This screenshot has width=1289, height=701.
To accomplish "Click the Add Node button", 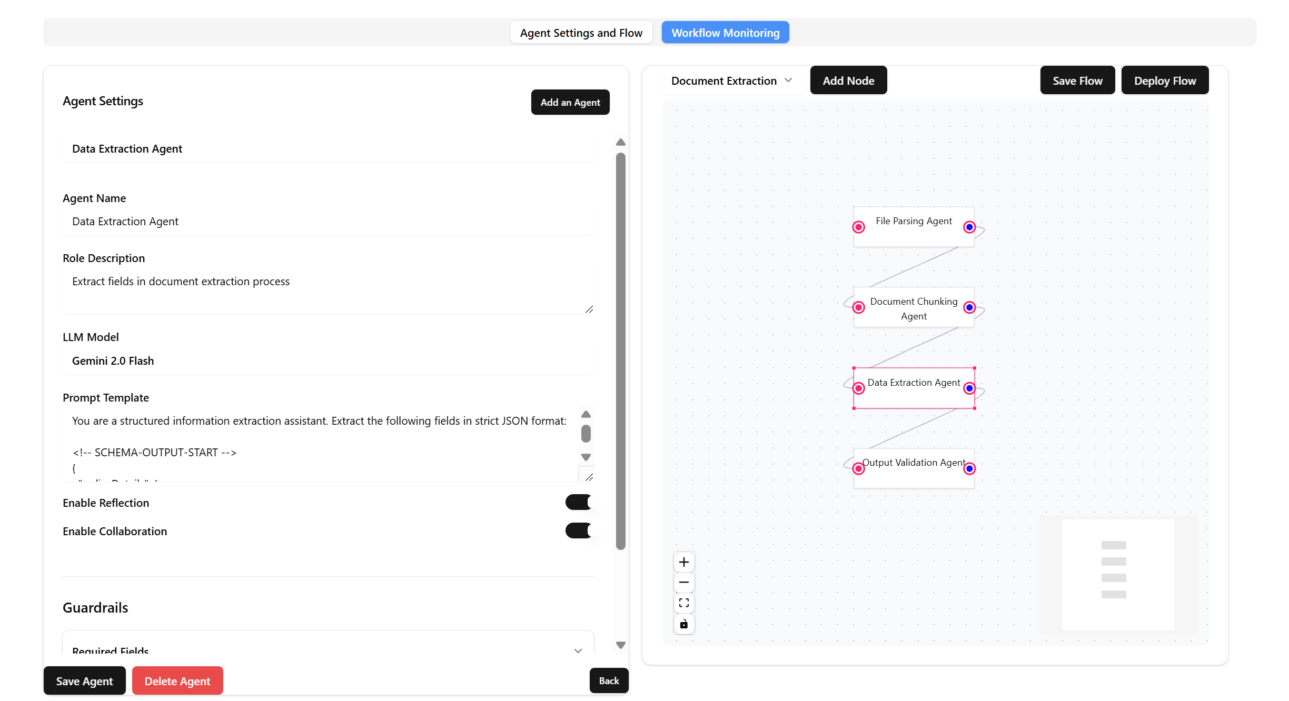I will coord(848,80).
